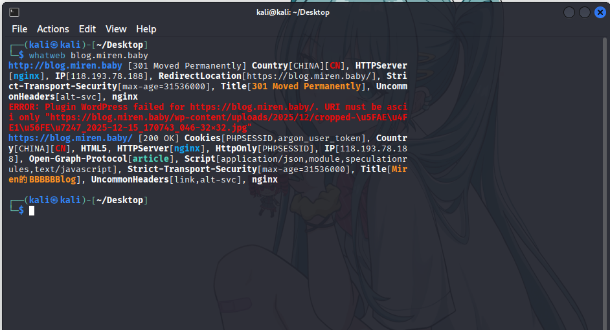This screenshot has height=330, width=610.
Task: Close the terminal with blue X button
Action: click(x=600, y=12)
